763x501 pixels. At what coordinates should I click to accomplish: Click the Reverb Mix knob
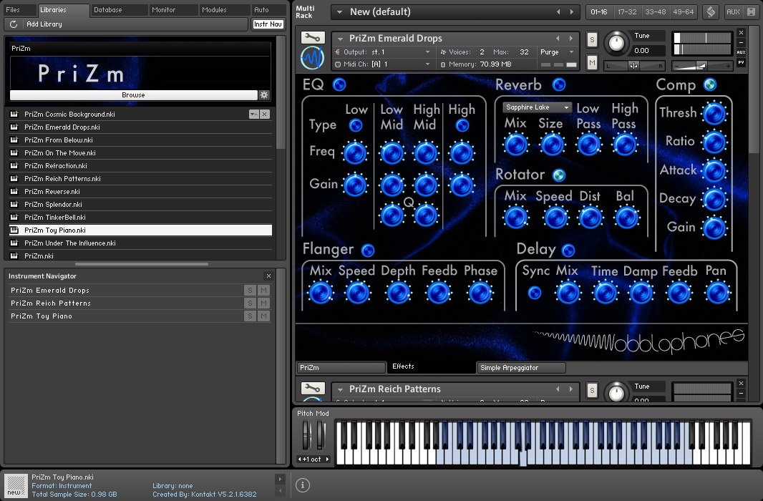(x=516, y=145)
